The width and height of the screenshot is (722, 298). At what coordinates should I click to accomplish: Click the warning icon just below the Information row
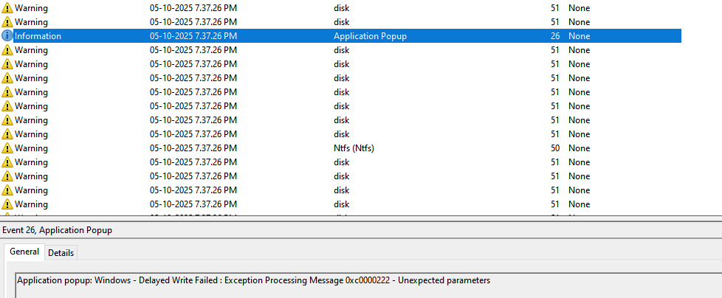7,50
